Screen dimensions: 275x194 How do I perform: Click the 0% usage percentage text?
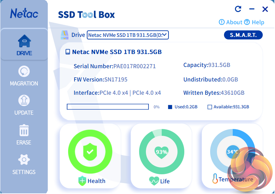click(x=157, y=107)
